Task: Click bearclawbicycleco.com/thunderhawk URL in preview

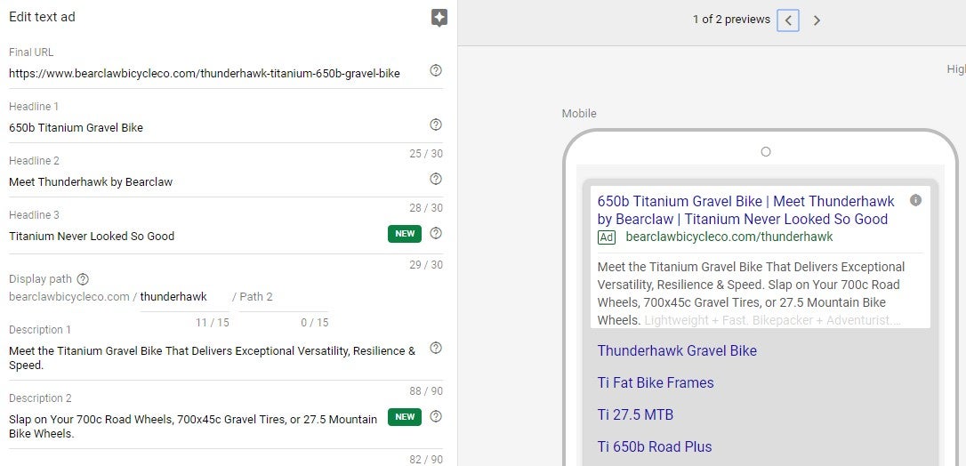Action: [x=729, y=237]
